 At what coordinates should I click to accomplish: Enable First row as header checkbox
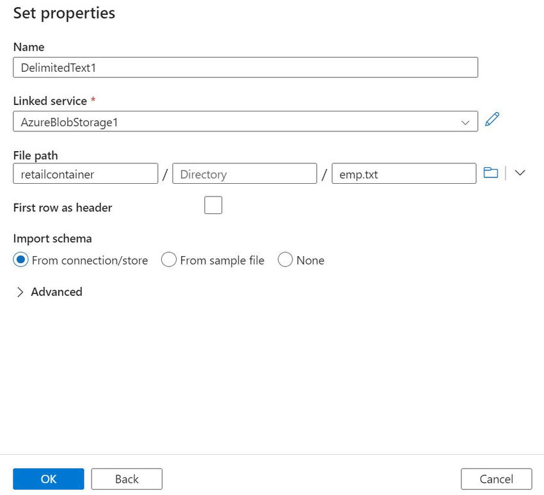(213, 206)
